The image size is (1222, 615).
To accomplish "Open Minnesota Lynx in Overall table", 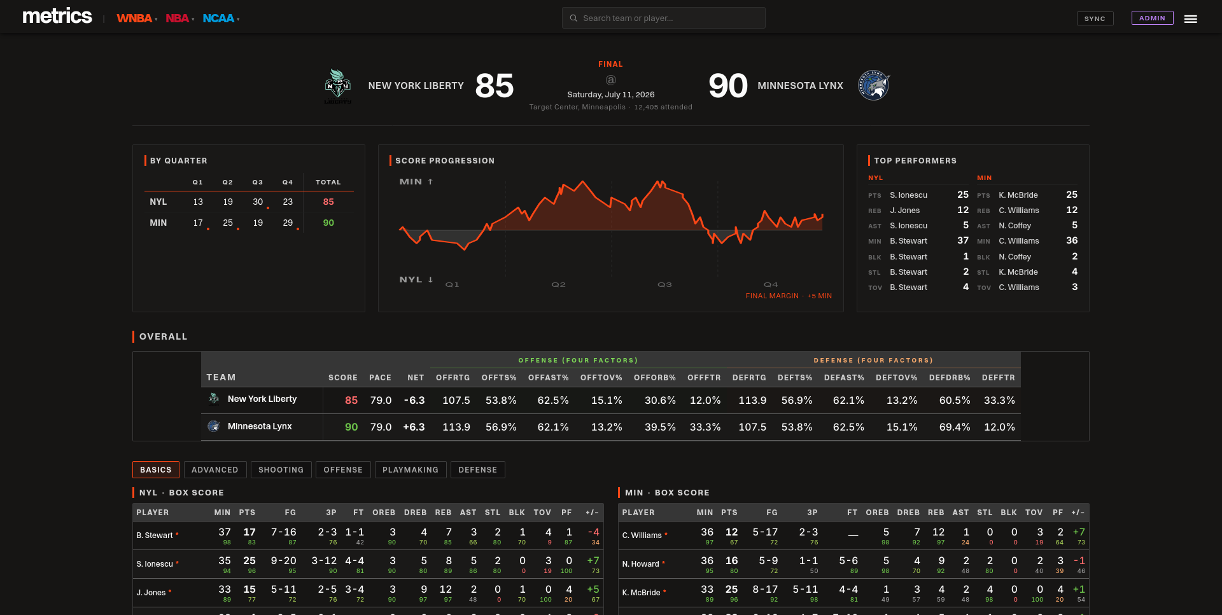I will [x=260, y=426].
